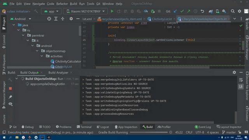Image resolution: width=249 pixels, height=140 pixels.
Task: Open the Terminal tool window
Action: [84, 127]
